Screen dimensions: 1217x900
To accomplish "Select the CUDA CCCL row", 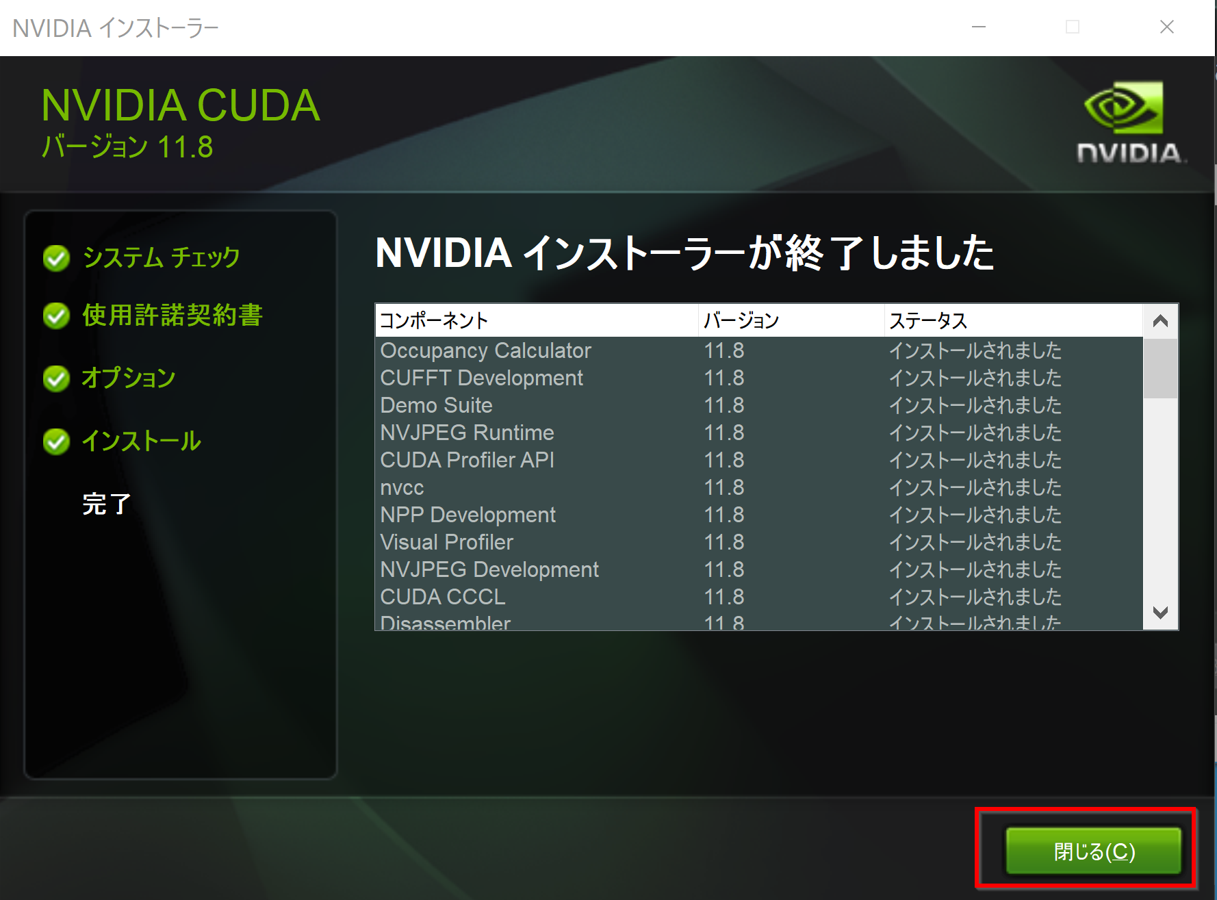I will tap(759, 597).
